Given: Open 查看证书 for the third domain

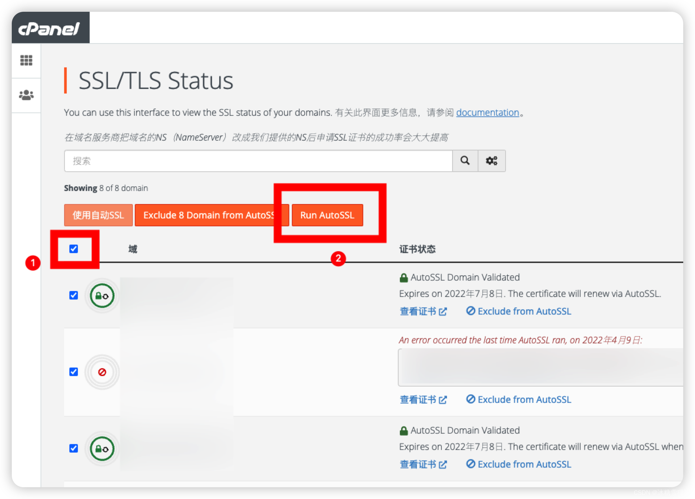Looking at the screenshot, I should coord(423,464).
